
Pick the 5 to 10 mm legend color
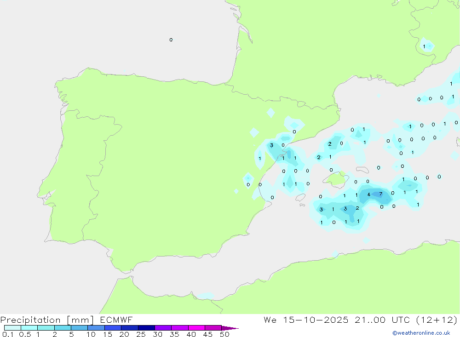79,328
